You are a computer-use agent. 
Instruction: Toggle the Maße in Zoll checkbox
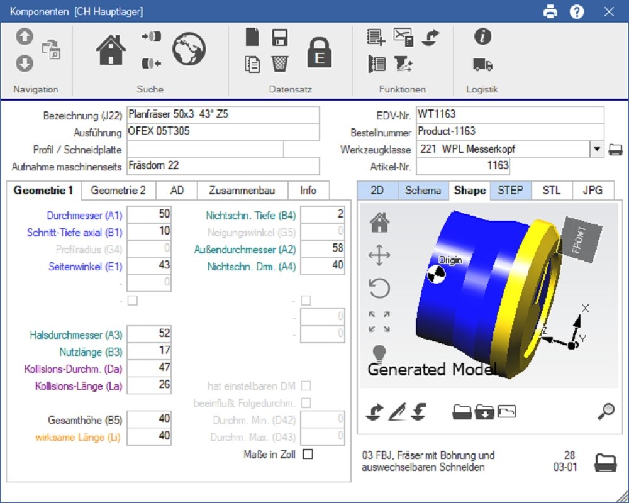pyautogui.click(x=308, y=454)
